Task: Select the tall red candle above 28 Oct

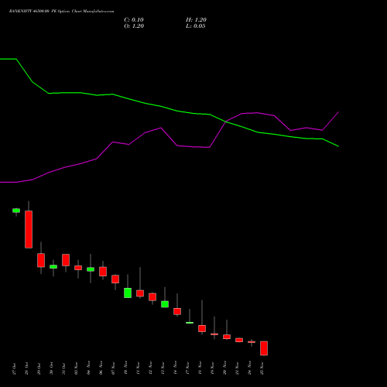Action: point(29,229)
